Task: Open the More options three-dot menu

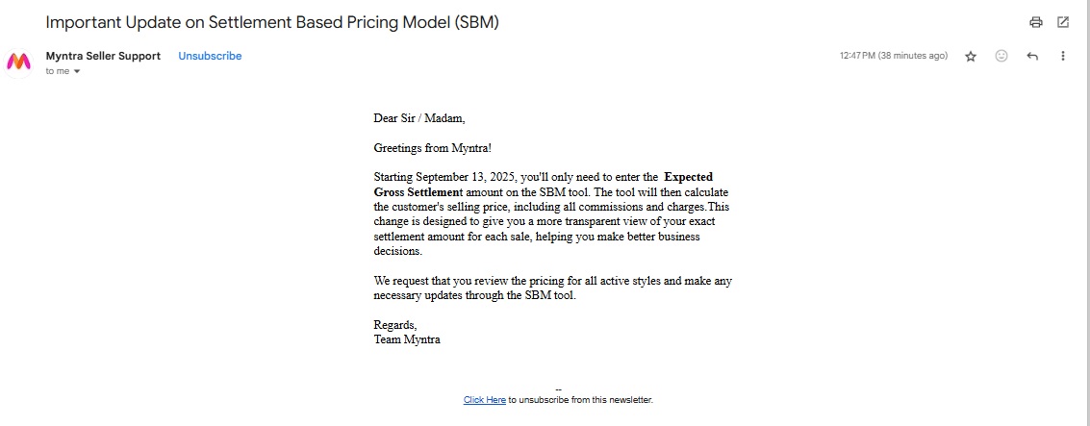Action: [x=1063, y=57]
